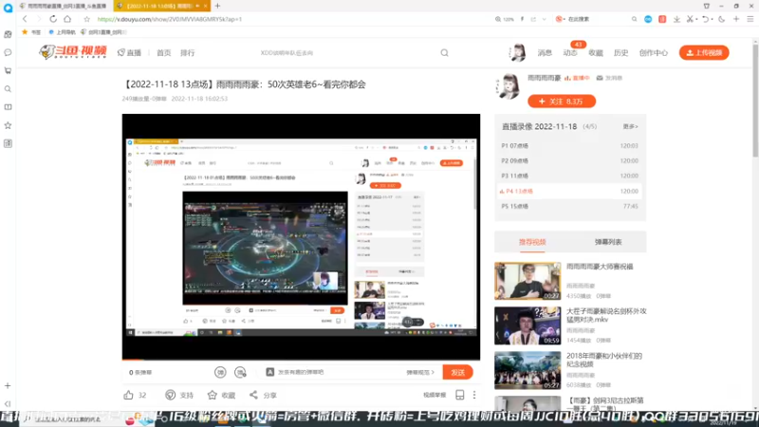
Task: Click the 上传视频 upload button
Action: (x=704, y=53)
